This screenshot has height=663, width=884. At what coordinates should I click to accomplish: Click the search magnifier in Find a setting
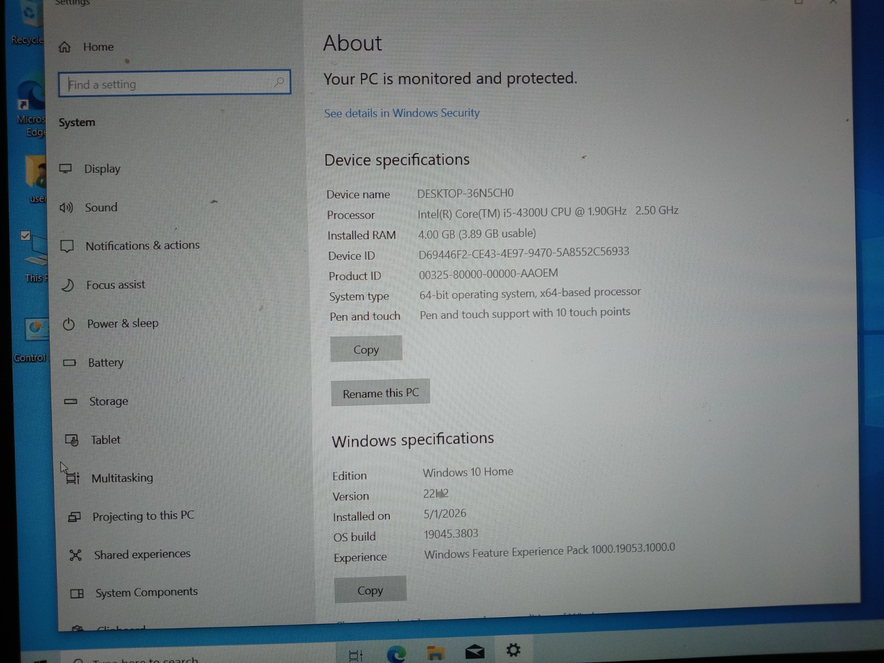click(279, 82)
